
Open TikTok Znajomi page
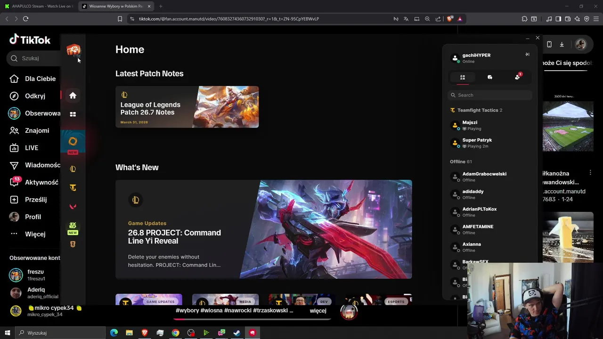click(x=30, y=130)
